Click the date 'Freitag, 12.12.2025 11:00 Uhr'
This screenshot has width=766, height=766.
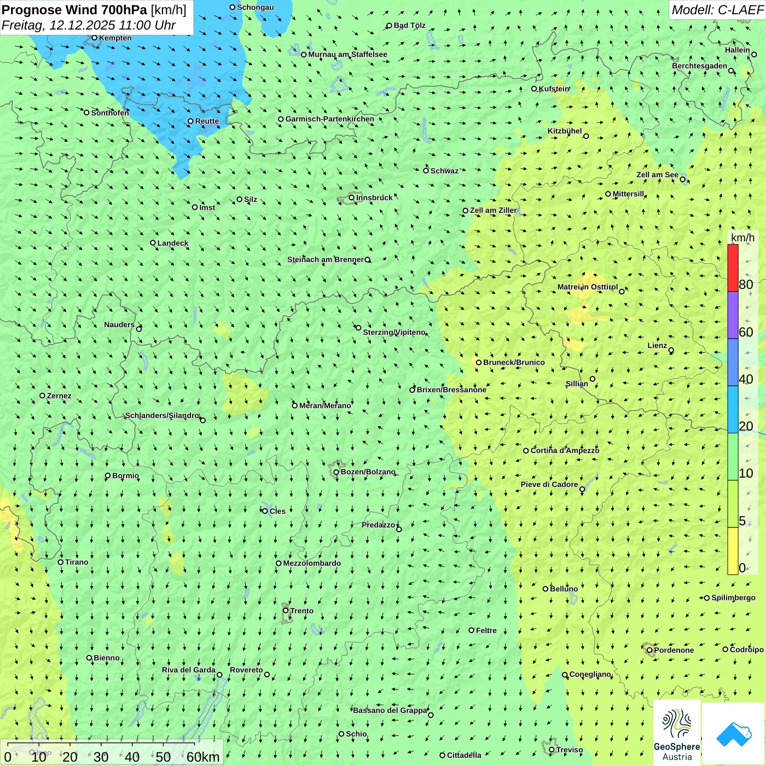coord(89,25)
